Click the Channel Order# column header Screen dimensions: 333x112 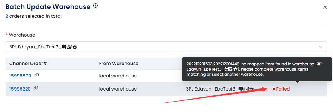pos(28,64)
